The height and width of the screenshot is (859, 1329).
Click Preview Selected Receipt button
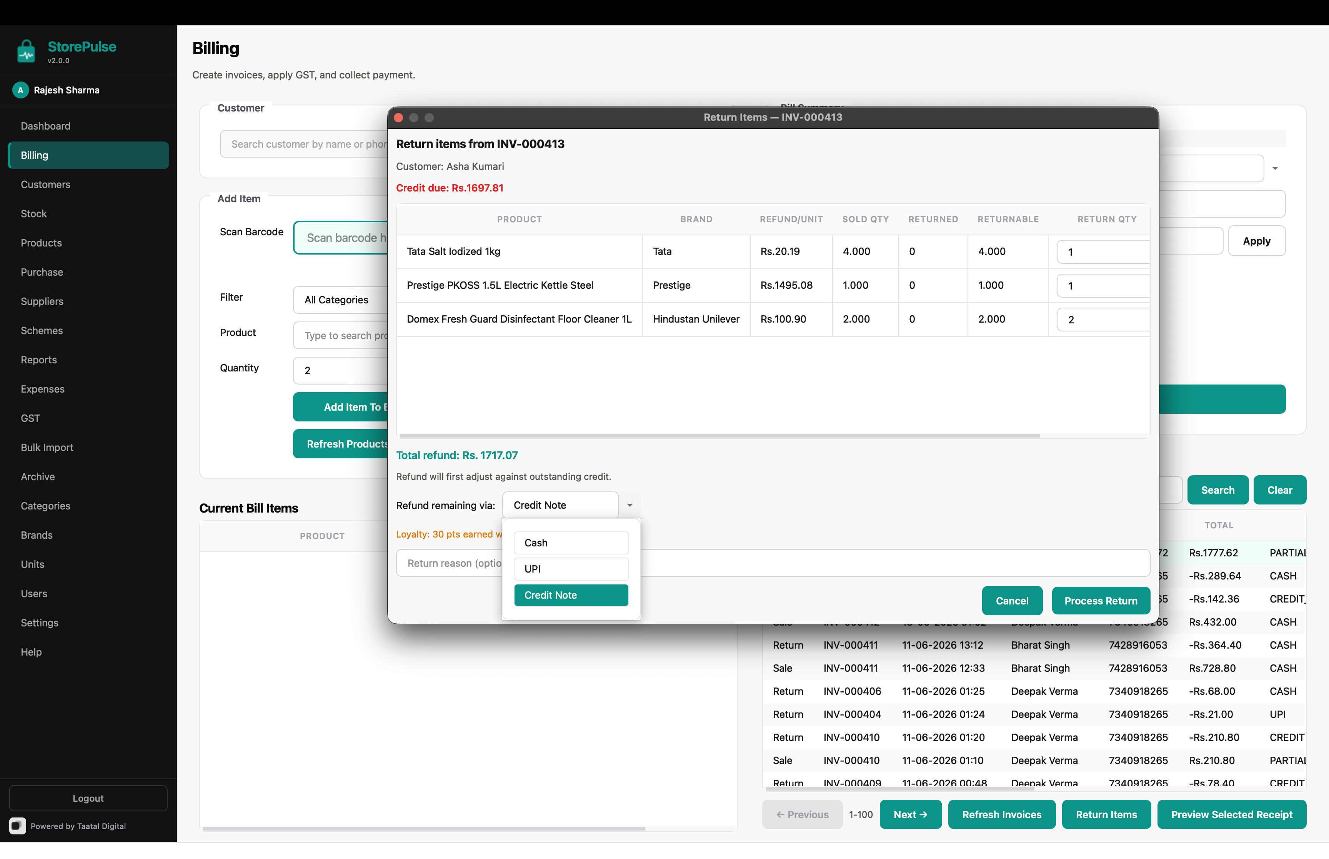click(x=1231, y=814)
